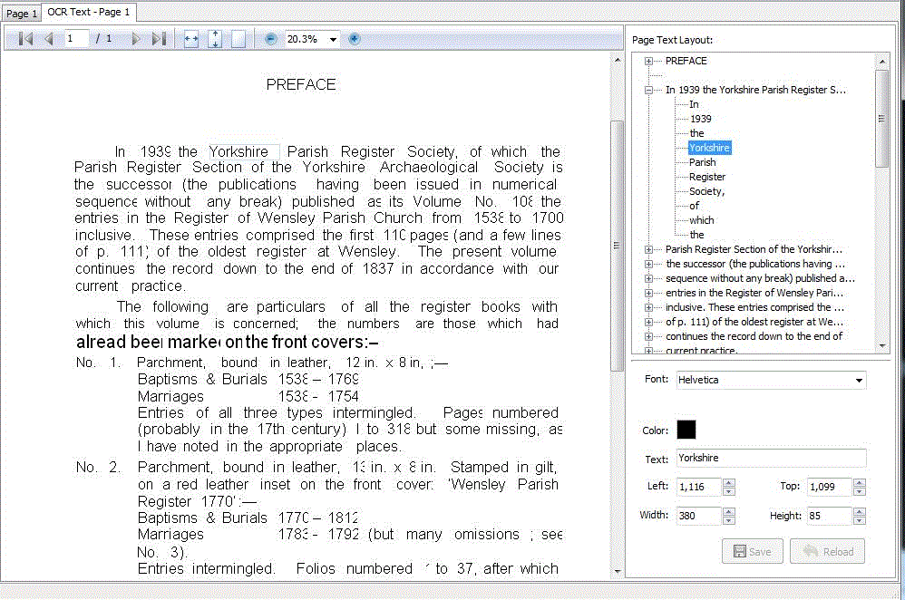Viewport: 905px width, 600px height.
Task: Click the next page arrow icon
Action: (x=136, y=38)
